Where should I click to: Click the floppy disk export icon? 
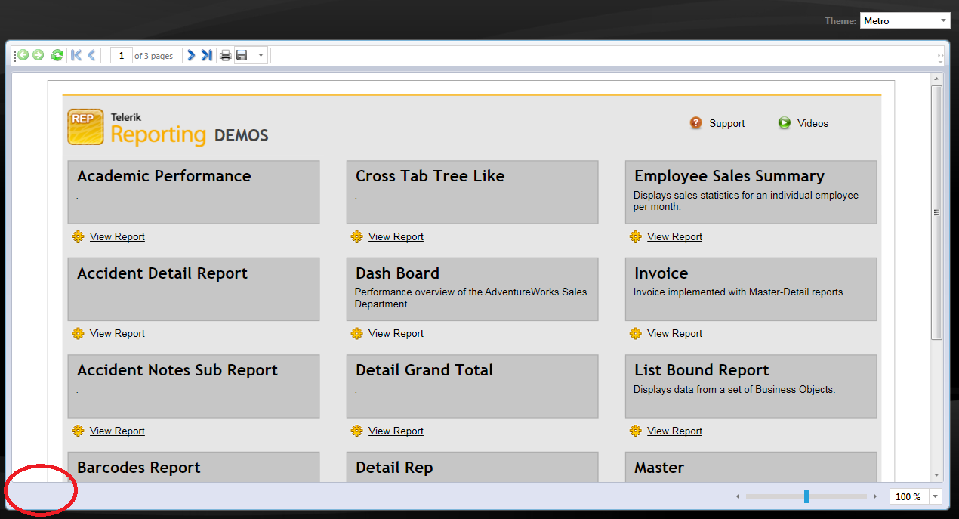point(242,55)
